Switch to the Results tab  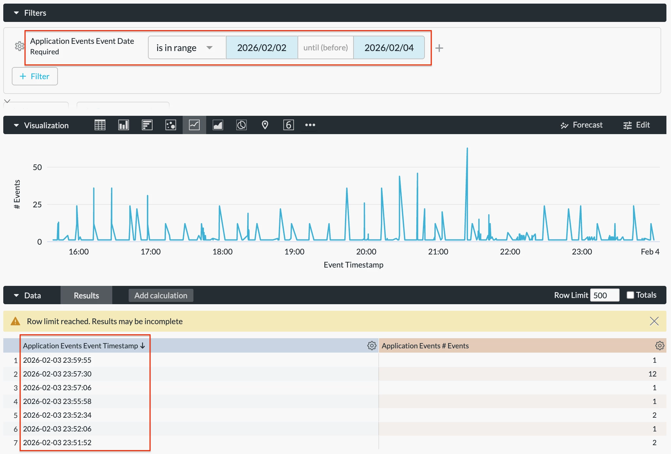tap(86, 295)
